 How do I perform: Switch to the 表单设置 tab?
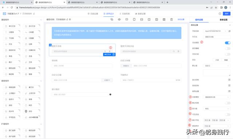coord(224,20)
